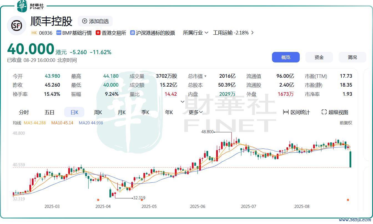Switch to the 五日 chart tab
The width and height of the screenshot is (373, 224).
(49, 112)
